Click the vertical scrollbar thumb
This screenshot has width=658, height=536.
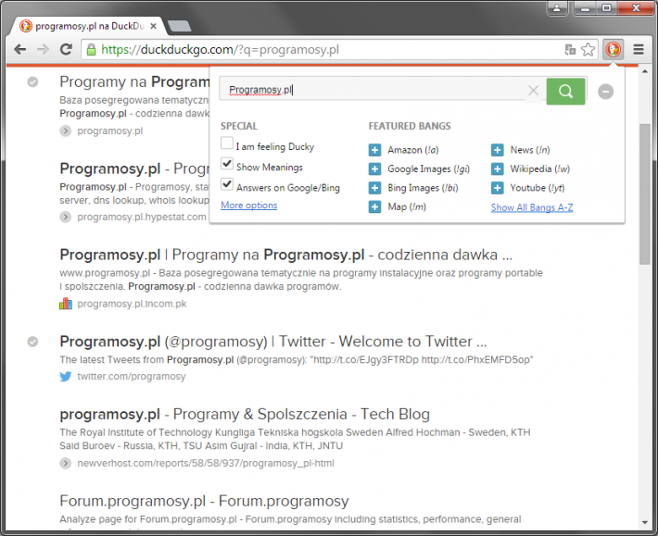[x=645, y=194]
